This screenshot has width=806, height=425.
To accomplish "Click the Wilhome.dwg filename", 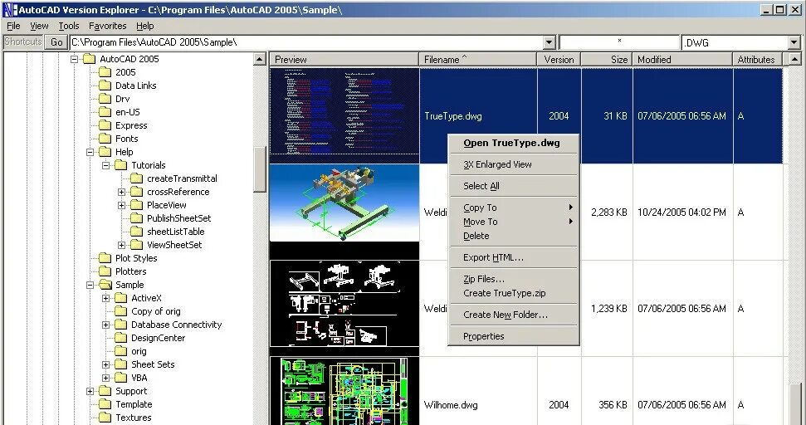I will [451, 405].
